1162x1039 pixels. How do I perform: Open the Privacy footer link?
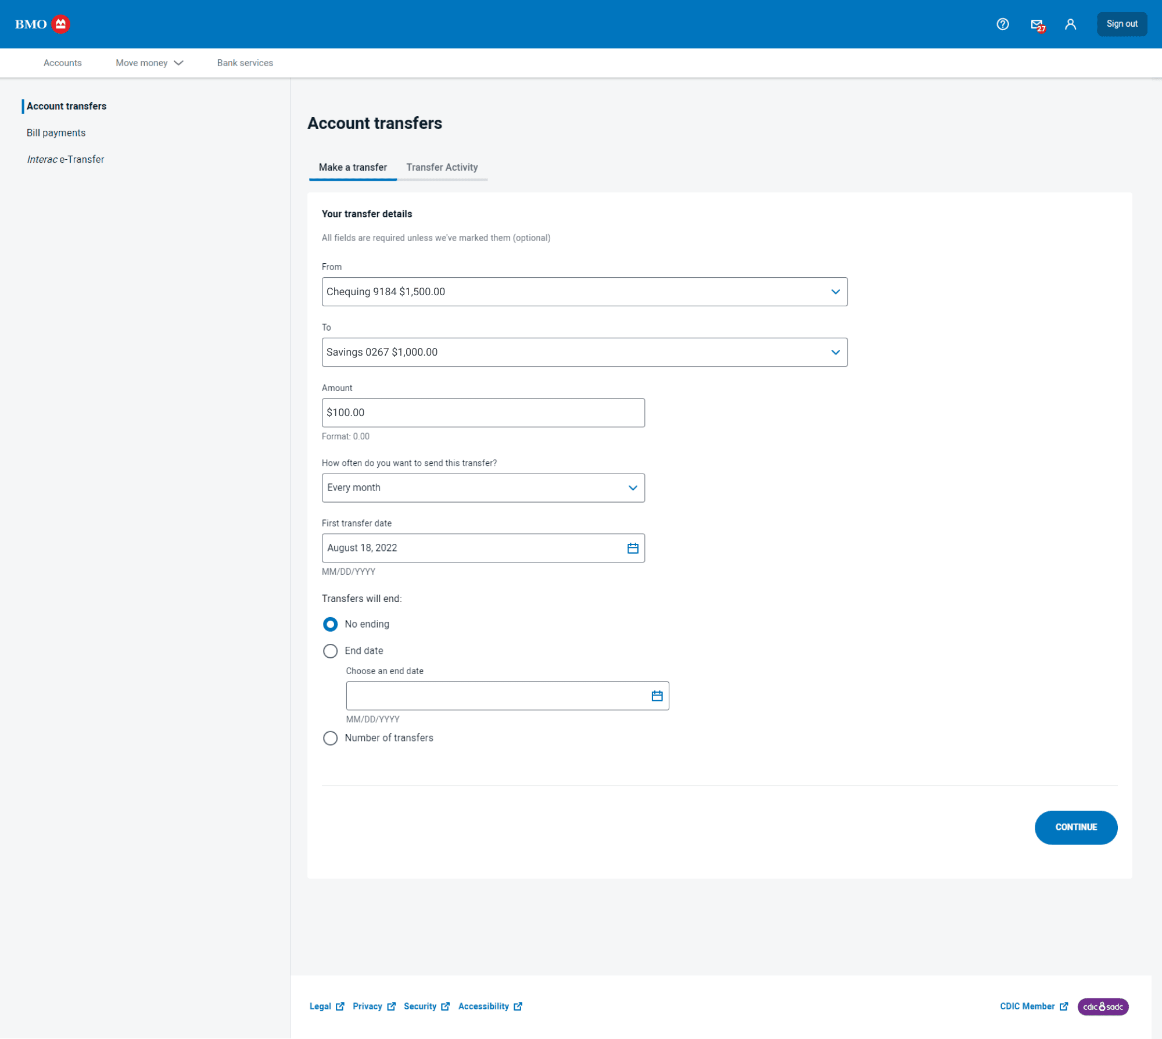point(367,1006)
